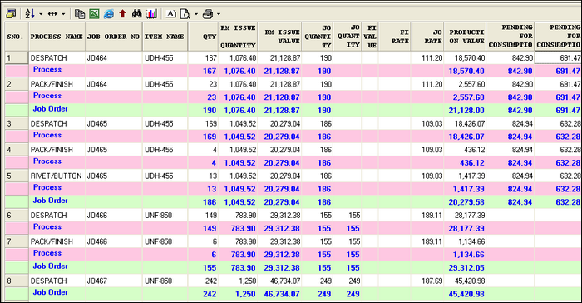Select JO466 cell in row 6

click(x=114, y=216)
